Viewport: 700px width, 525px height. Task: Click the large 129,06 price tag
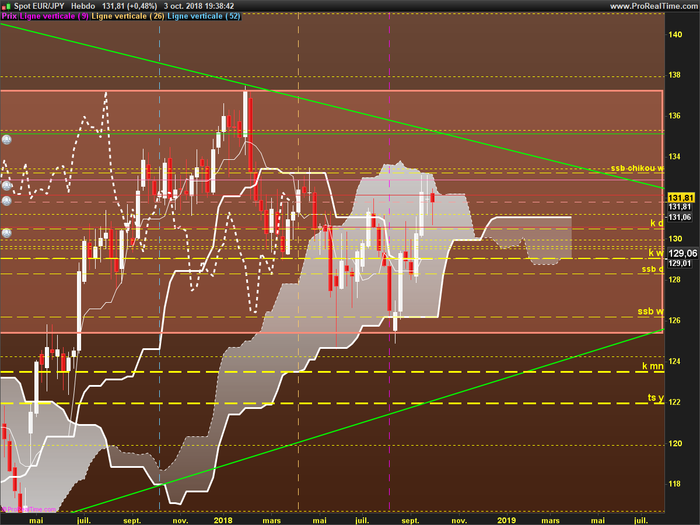coord(682,253)
